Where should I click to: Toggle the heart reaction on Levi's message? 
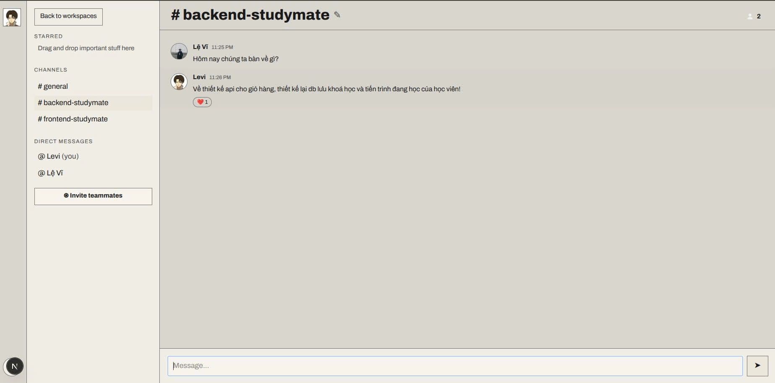click(202, 102)
